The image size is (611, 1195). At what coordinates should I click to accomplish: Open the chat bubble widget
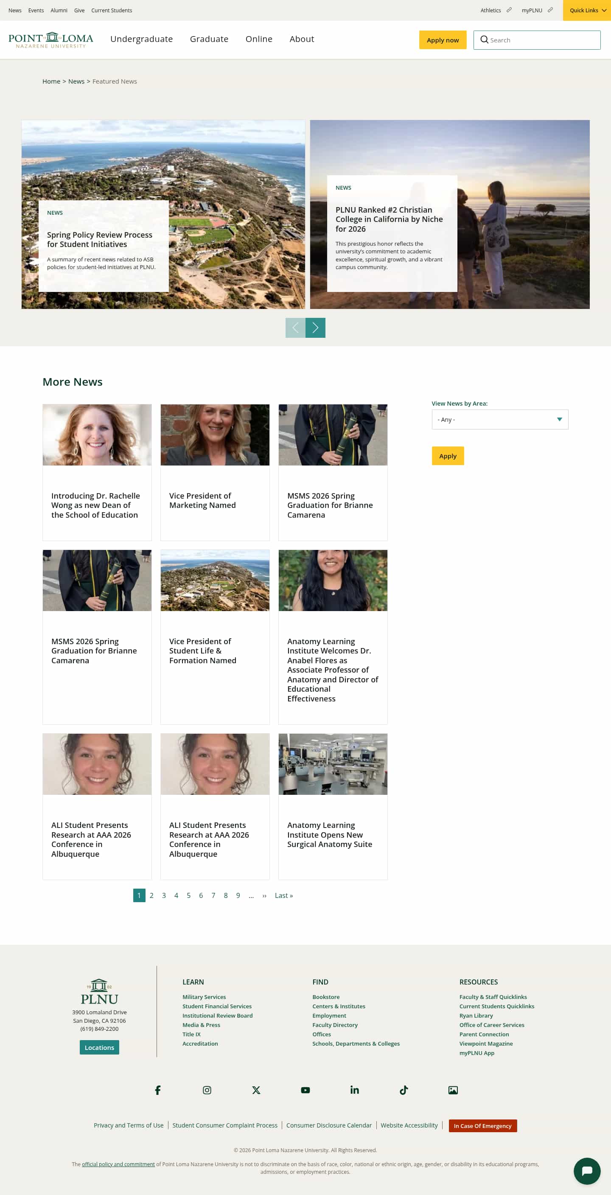(x=587, y=1171)
